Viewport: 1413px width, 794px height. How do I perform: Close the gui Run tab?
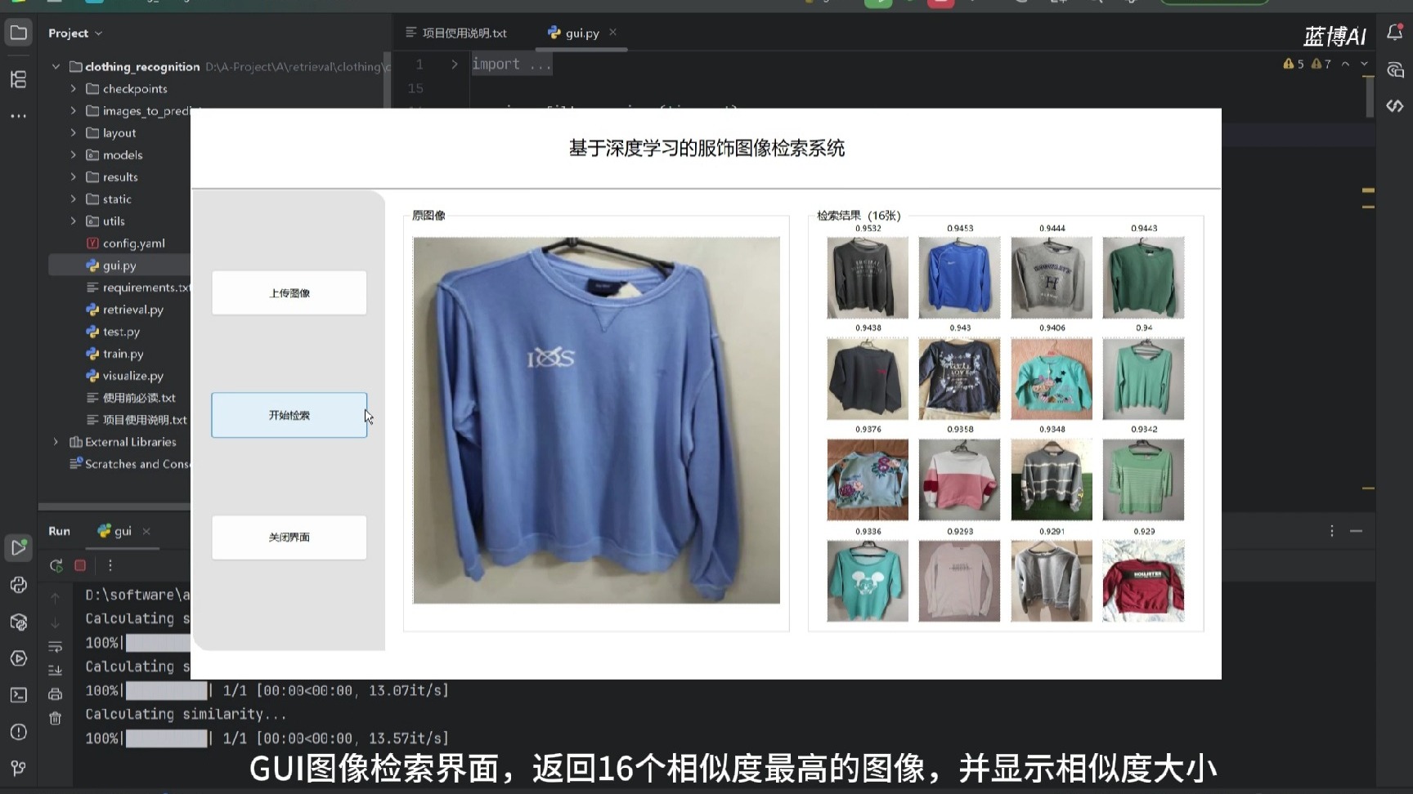(x=146, y=531)
